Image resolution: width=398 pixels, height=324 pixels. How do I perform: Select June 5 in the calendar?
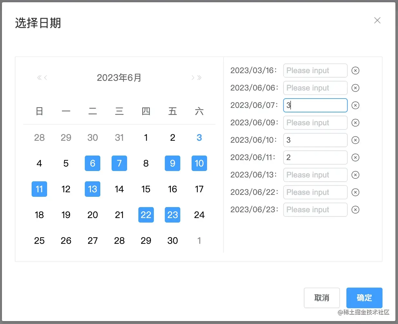pyautogui.click(x=66, y=163)
